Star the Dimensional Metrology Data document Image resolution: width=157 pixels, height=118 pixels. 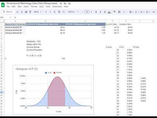pyautogui.click(x=61, y=3)
